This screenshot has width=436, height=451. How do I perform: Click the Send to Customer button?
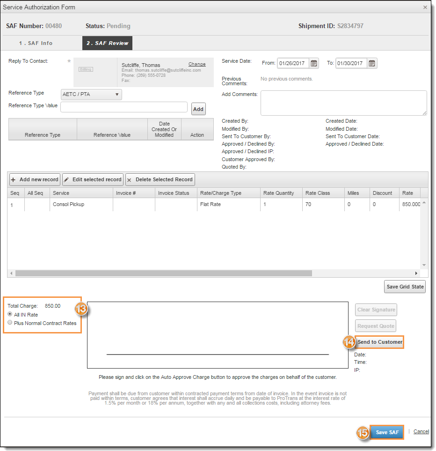pyautogui.click(x=380, y=342)
